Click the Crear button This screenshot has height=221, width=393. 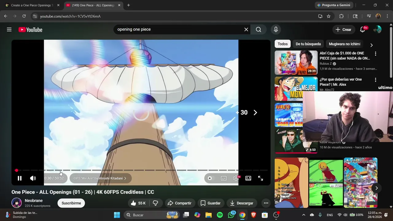[344, 29]
